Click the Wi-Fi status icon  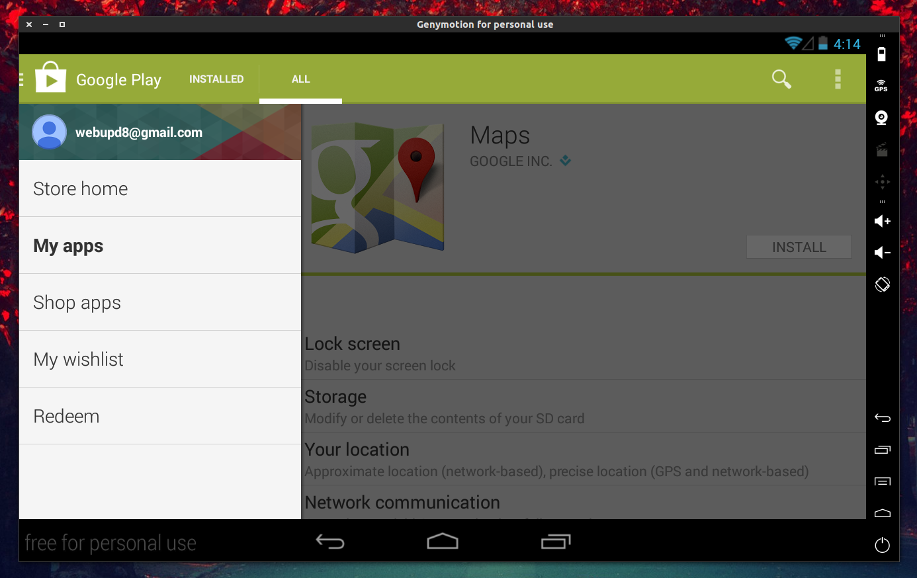pos(793,44)
